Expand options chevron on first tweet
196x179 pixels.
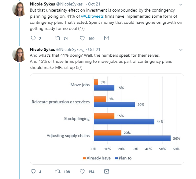181,5
